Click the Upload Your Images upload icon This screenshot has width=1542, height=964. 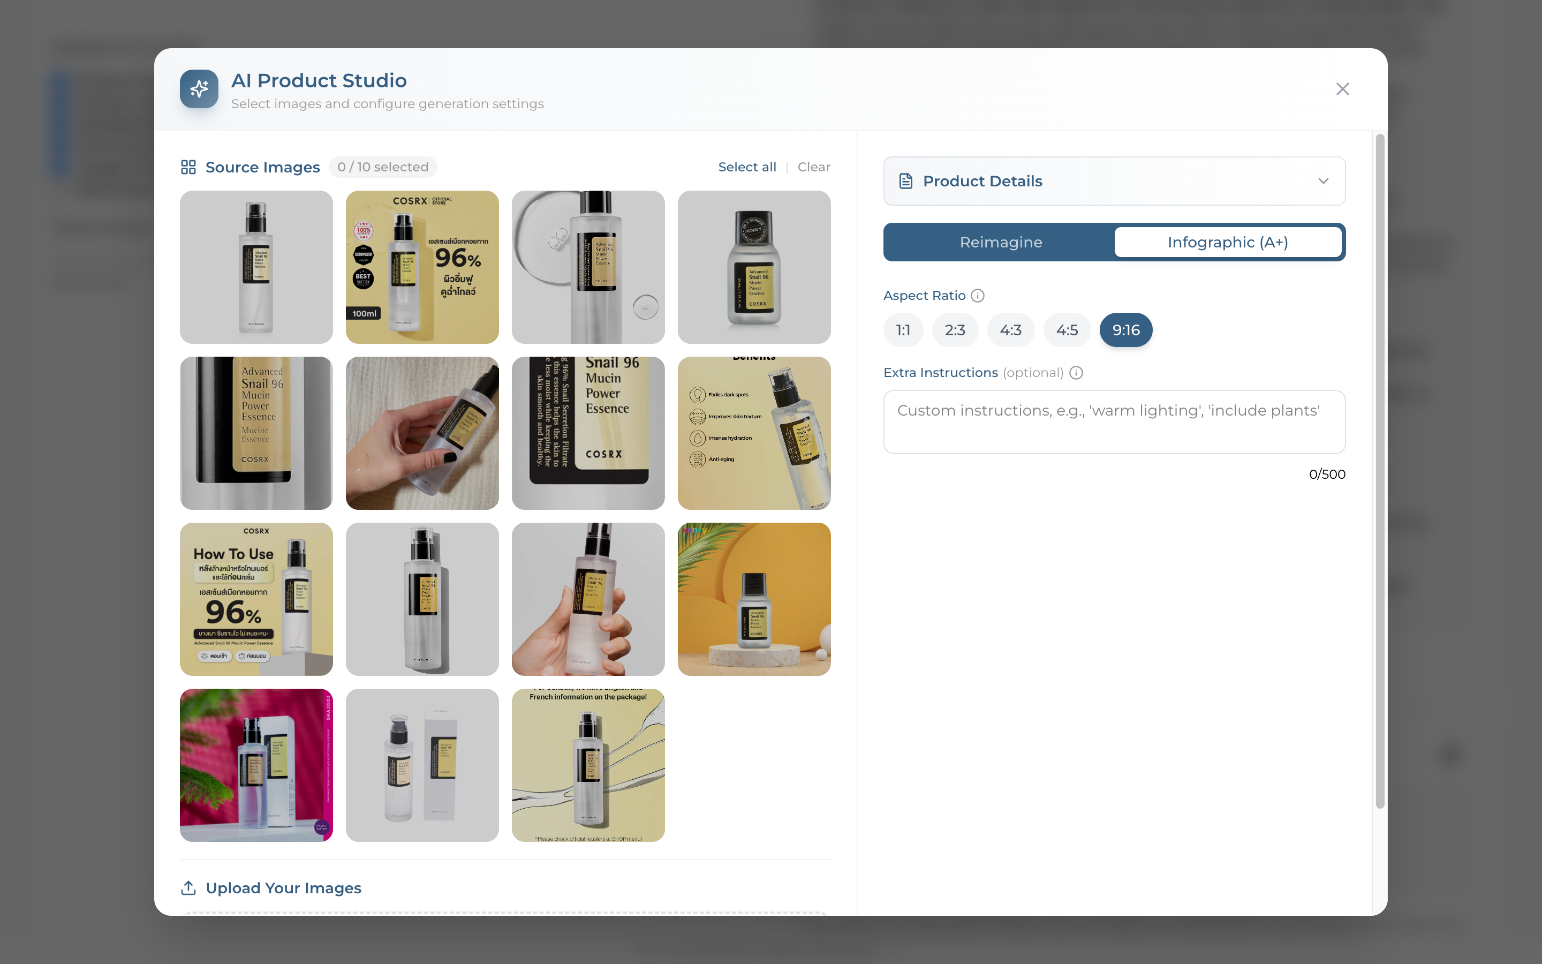pos(188,888)
